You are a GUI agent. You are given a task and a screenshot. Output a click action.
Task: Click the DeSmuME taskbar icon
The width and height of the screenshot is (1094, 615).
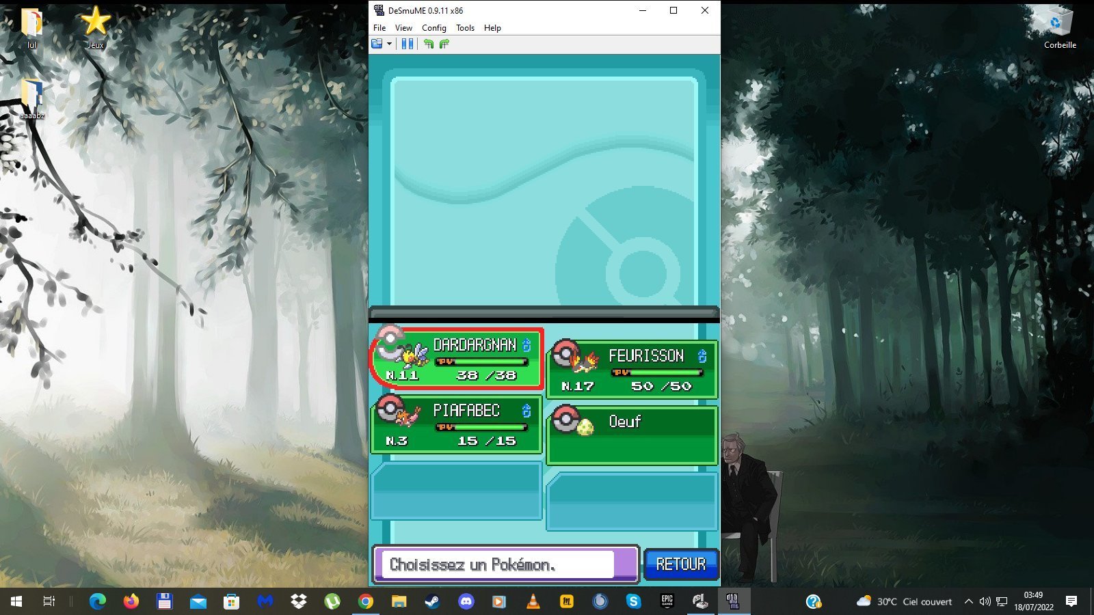pyautogui.click(x=734, y=601)
